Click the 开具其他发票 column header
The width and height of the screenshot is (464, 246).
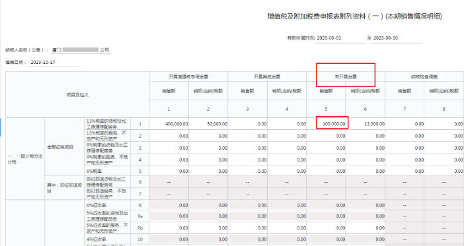click(267, 77)
